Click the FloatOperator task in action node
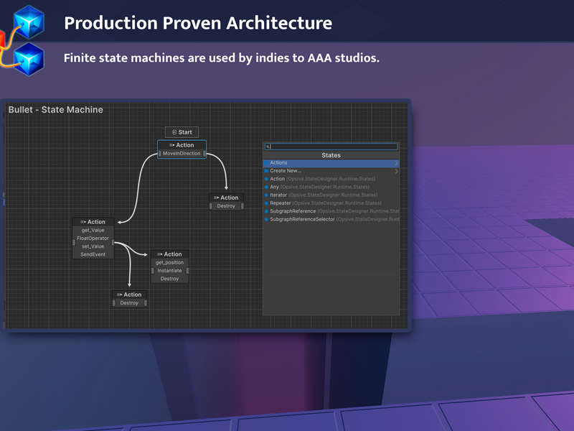The width and height of the screenshot is (574, 431). pos(93,238)
